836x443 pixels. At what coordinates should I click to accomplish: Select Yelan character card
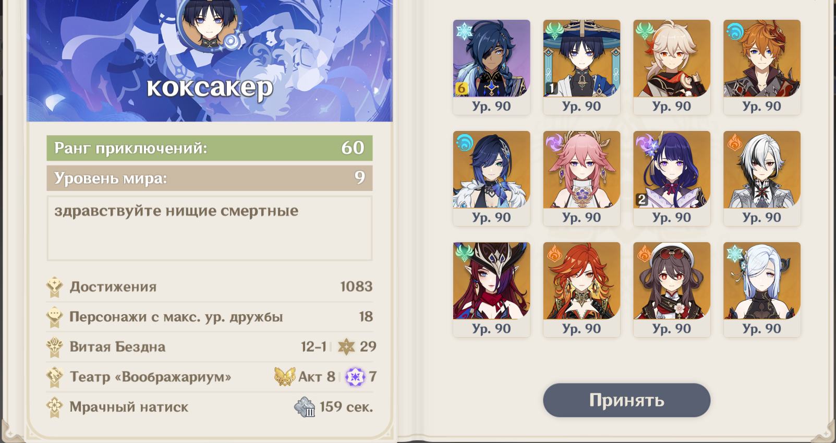[x=491, y=178]
